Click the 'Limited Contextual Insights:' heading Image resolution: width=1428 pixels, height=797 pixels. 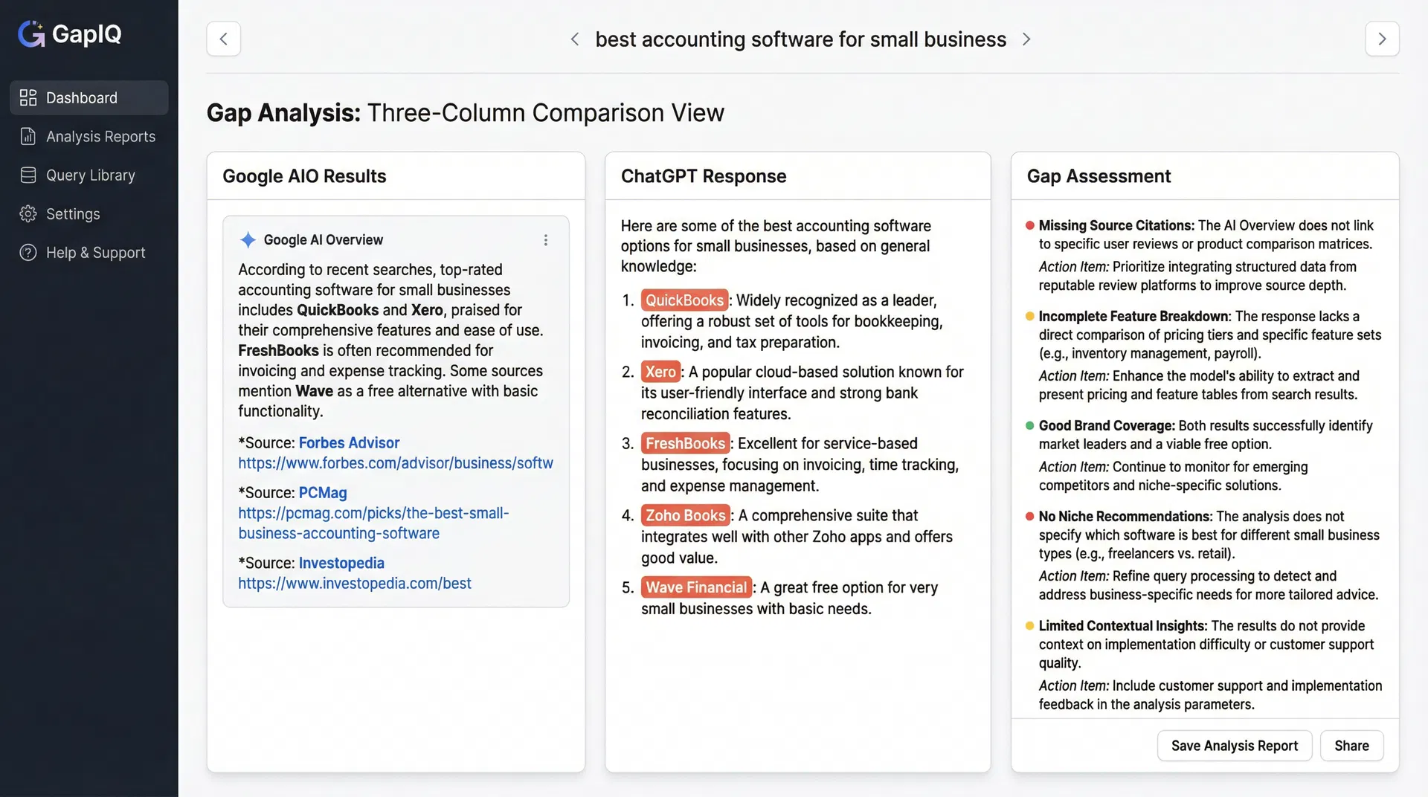pyautogui.click(x=1123, y=625)
